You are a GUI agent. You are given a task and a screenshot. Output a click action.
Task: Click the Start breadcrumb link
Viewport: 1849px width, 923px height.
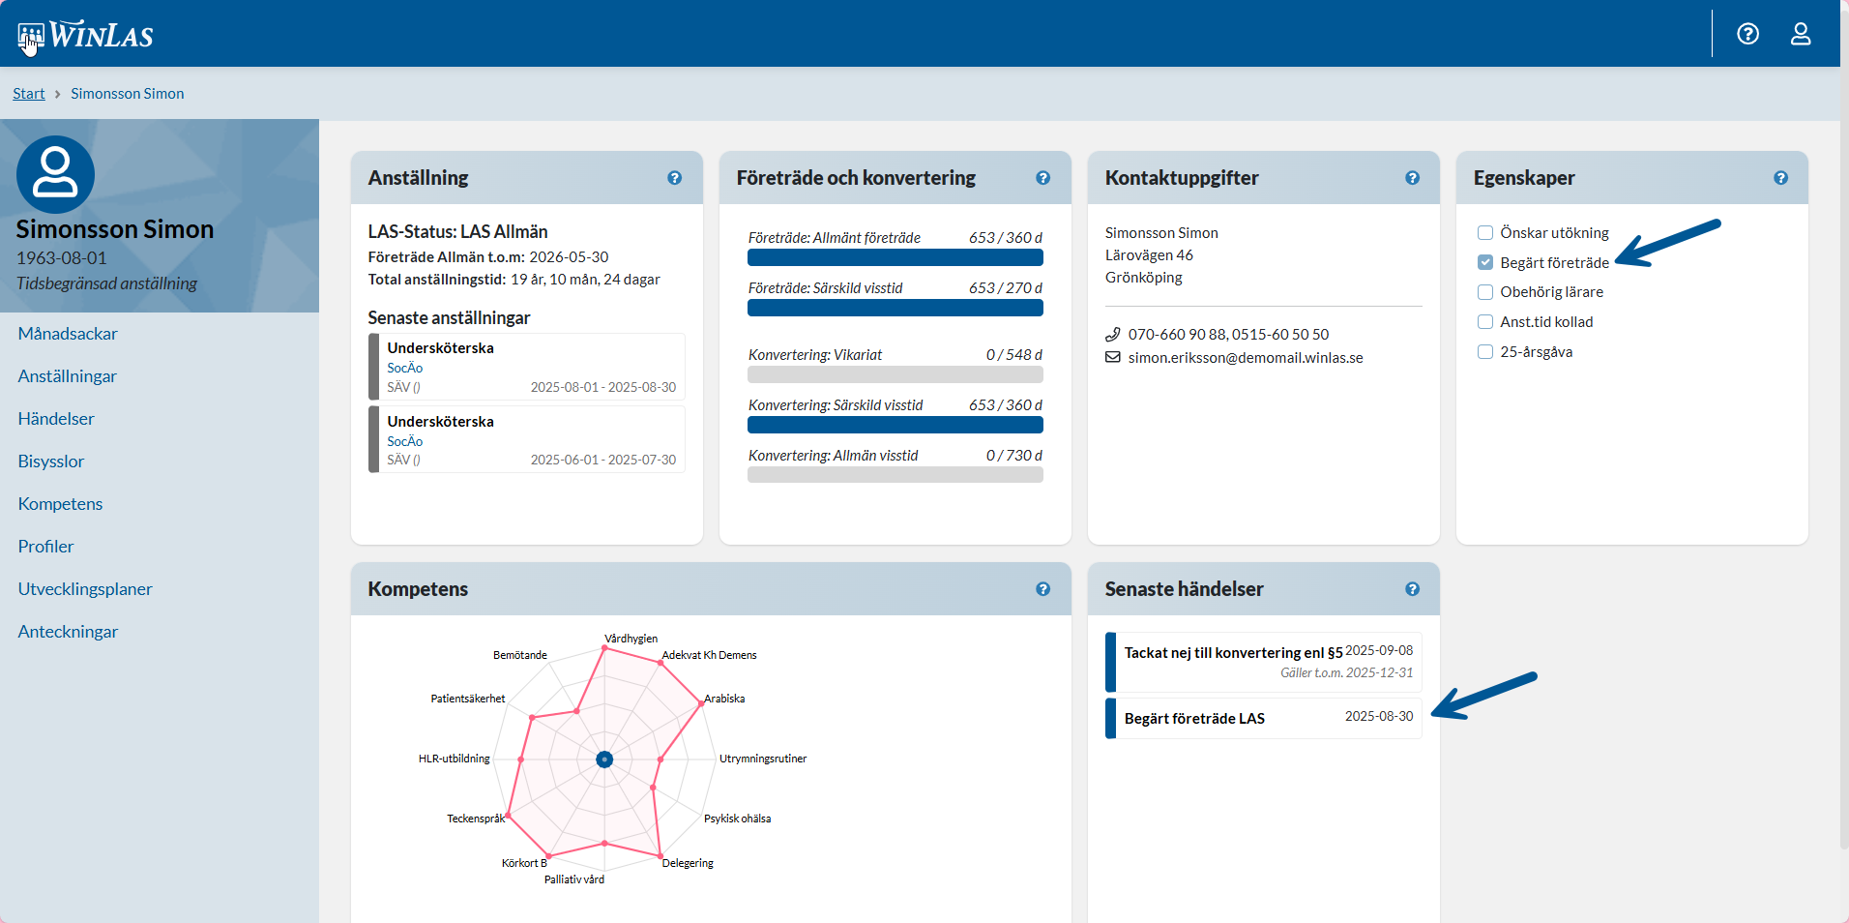[29, 94]
